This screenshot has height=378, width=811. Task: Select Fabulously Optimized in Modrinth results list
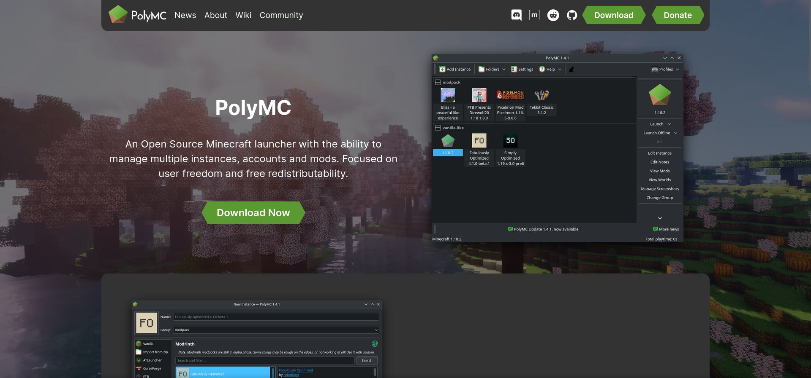[223, 373]
